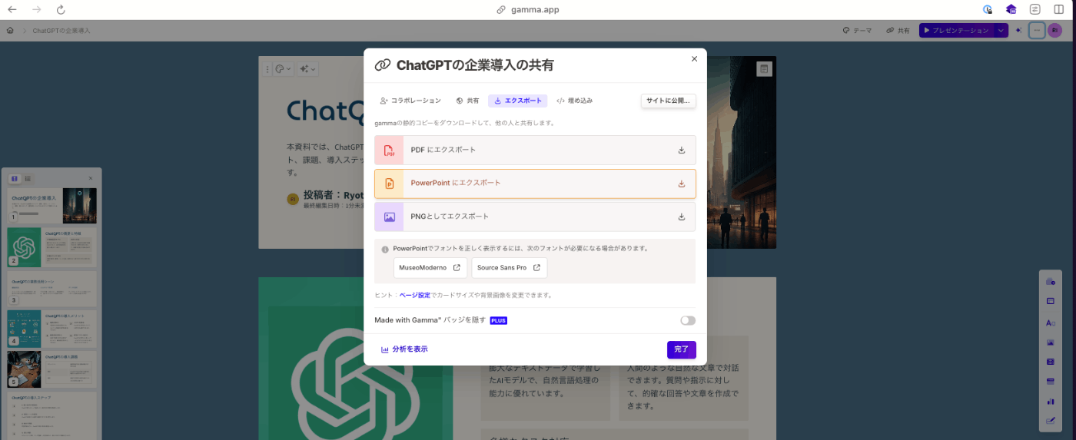This screenshot has height=440, width=1076.
Task: Click the notes icon on the first card
Action: tap(763, 69)
